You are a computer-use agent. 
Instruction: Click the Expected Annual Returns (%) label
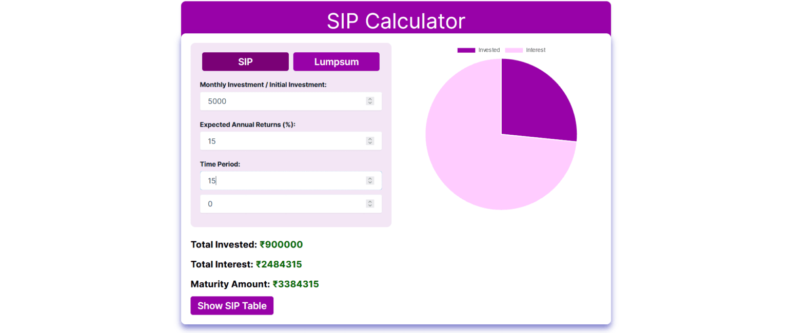tap(248, 124)
